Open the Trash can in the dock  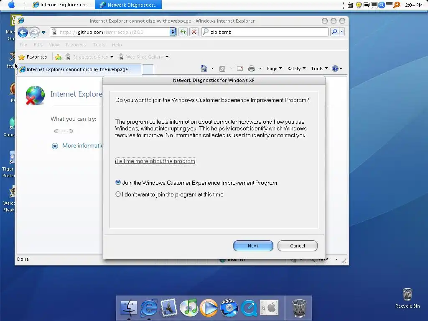[299, 308]
